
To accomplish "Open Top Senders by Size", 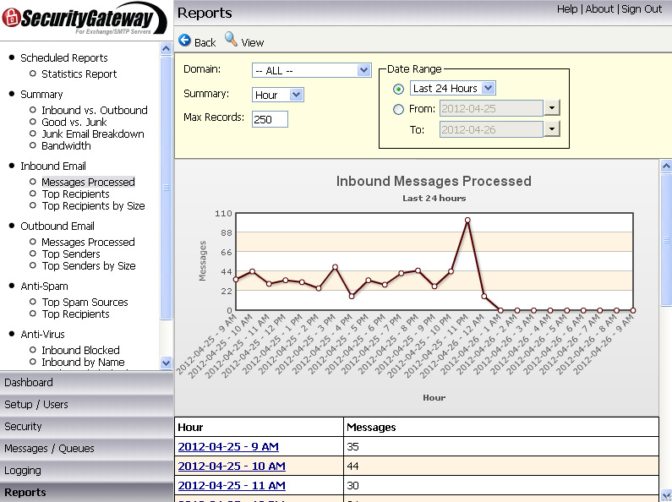I will point(88,266).
